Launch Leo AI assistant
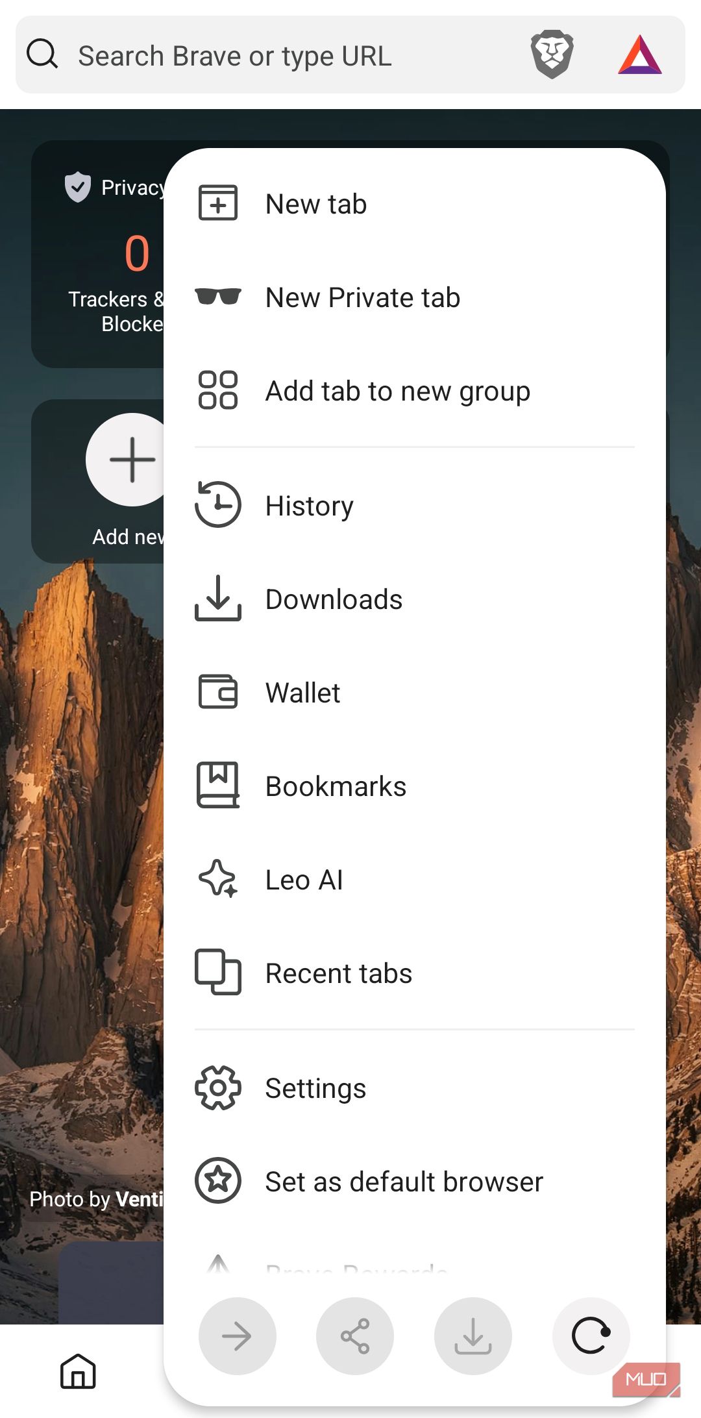This screenshot has width=701, height=1418. tap(304, 880)
